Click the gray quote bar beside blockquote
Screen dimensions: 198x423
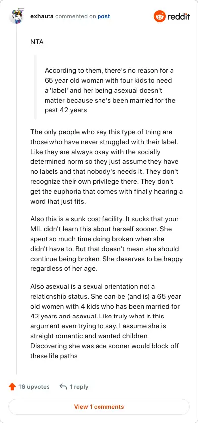35,87
